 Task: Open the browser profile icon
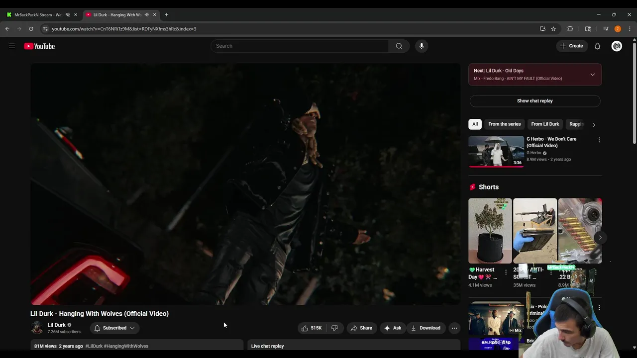(x=618, y=29)
